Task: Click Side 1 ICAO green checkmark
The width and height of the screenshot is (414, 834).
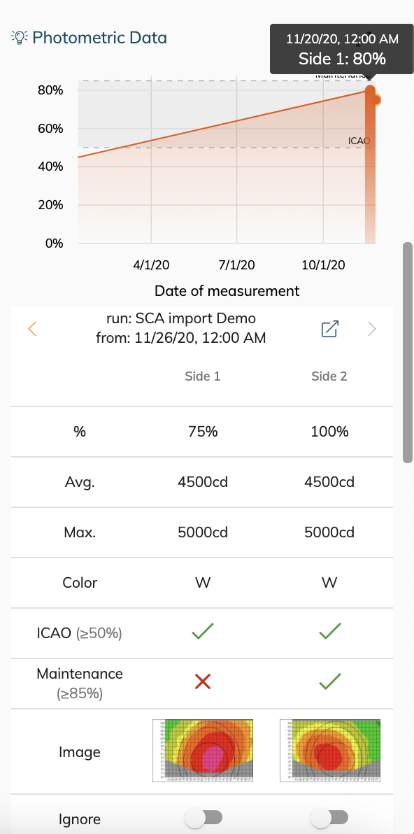Action: [203, 631]
